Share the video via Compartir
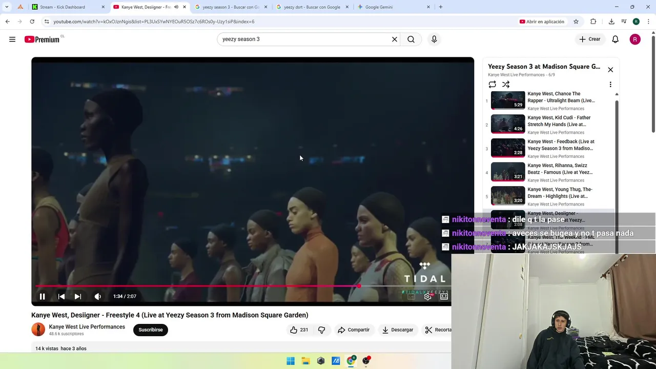 [354, 330]
